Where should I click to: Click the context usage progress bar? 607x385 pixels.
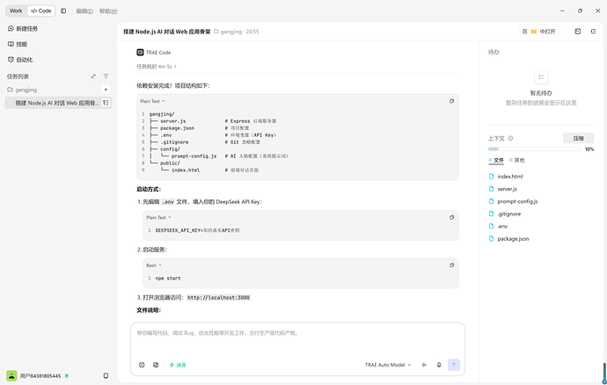[x=534, y=149]
